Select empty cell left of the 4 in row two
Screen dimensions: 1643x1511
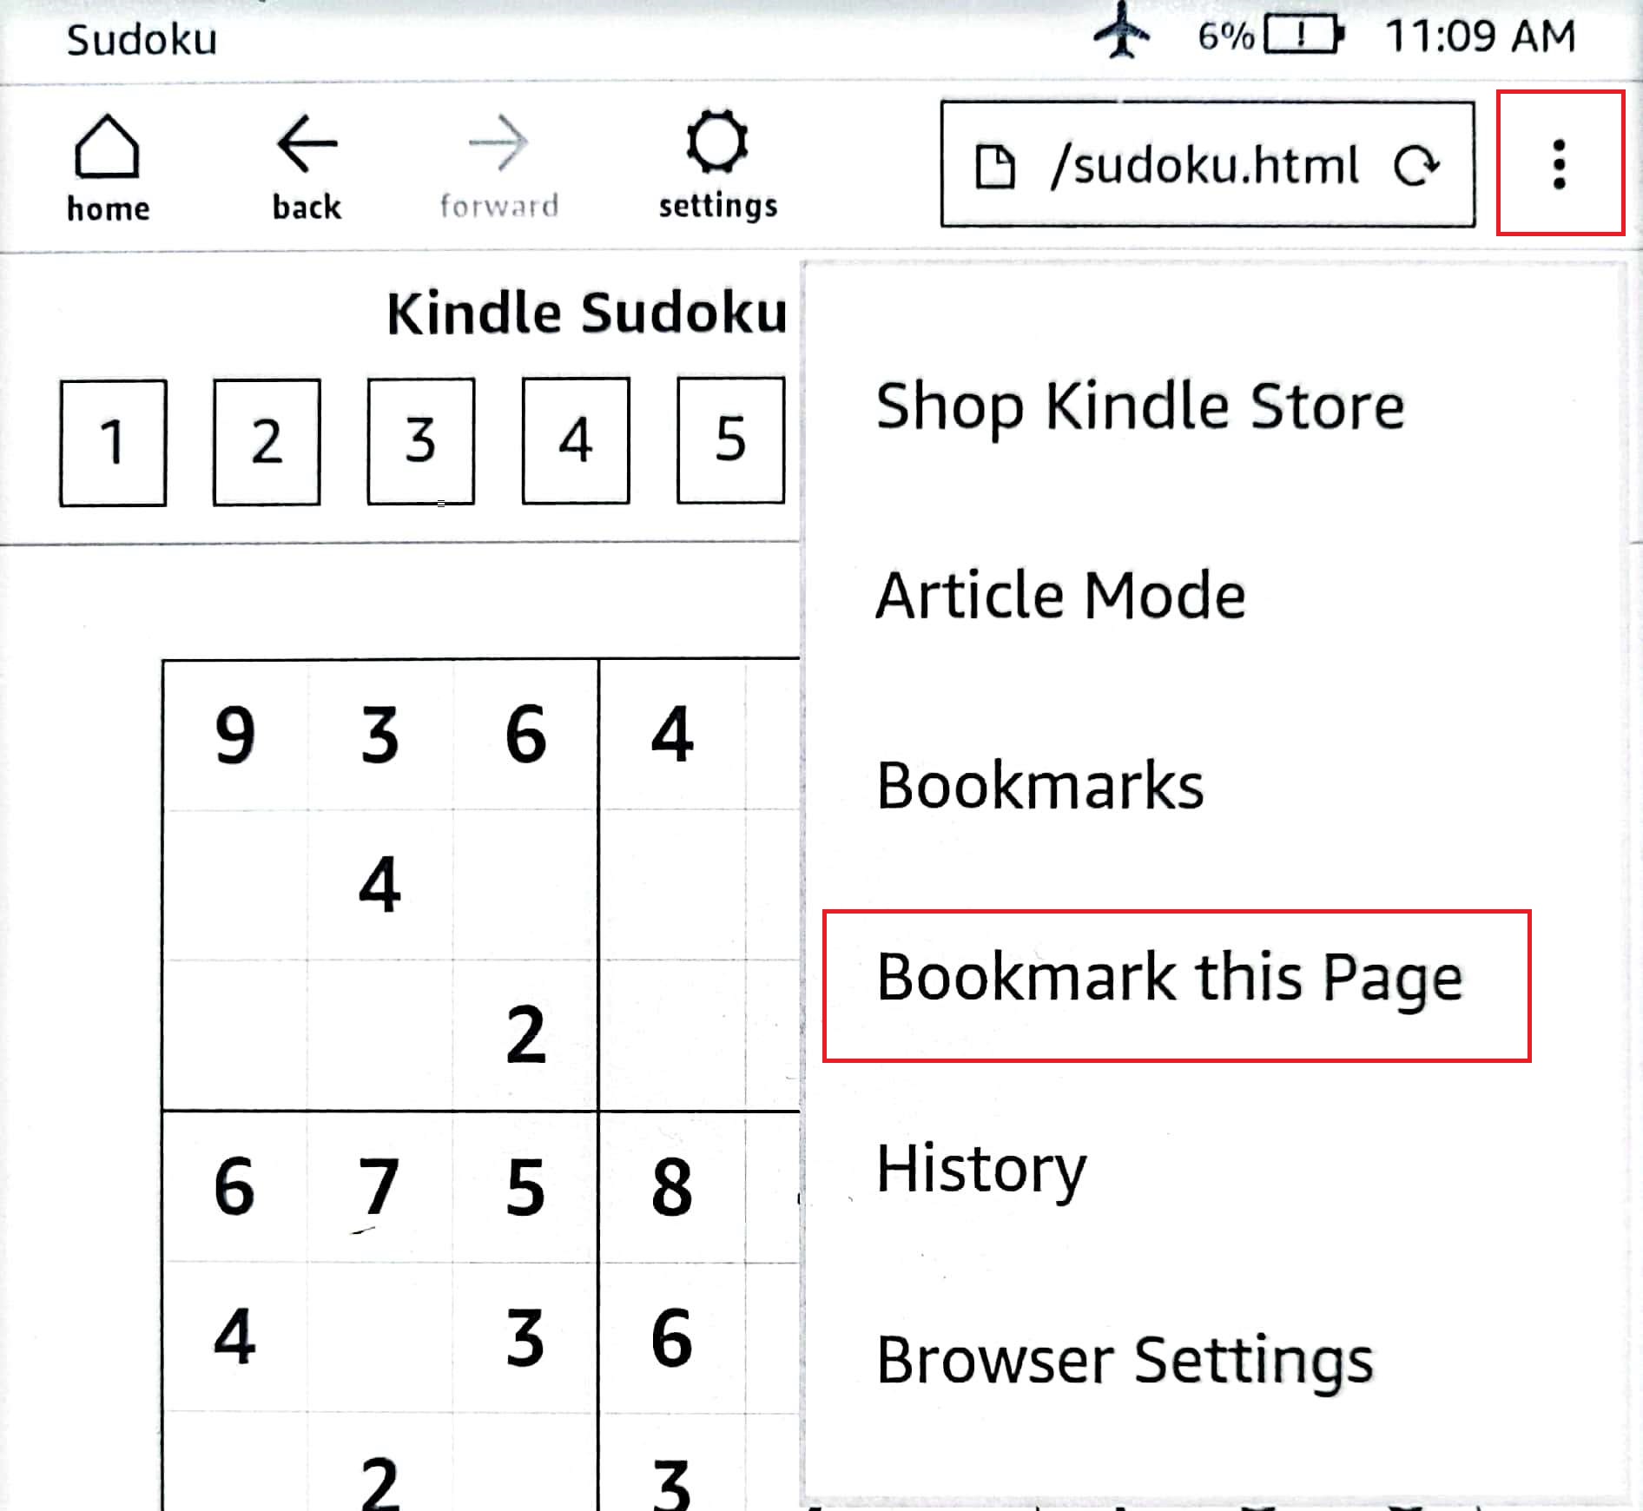[x=235, y=885]
